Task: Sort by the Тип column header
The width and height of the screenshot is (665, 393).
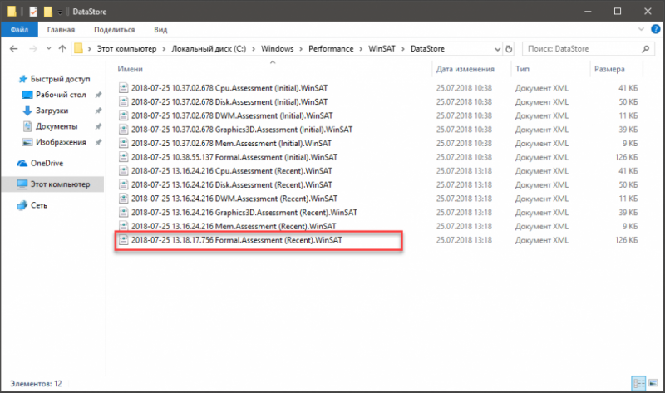Action: point(523,69)
